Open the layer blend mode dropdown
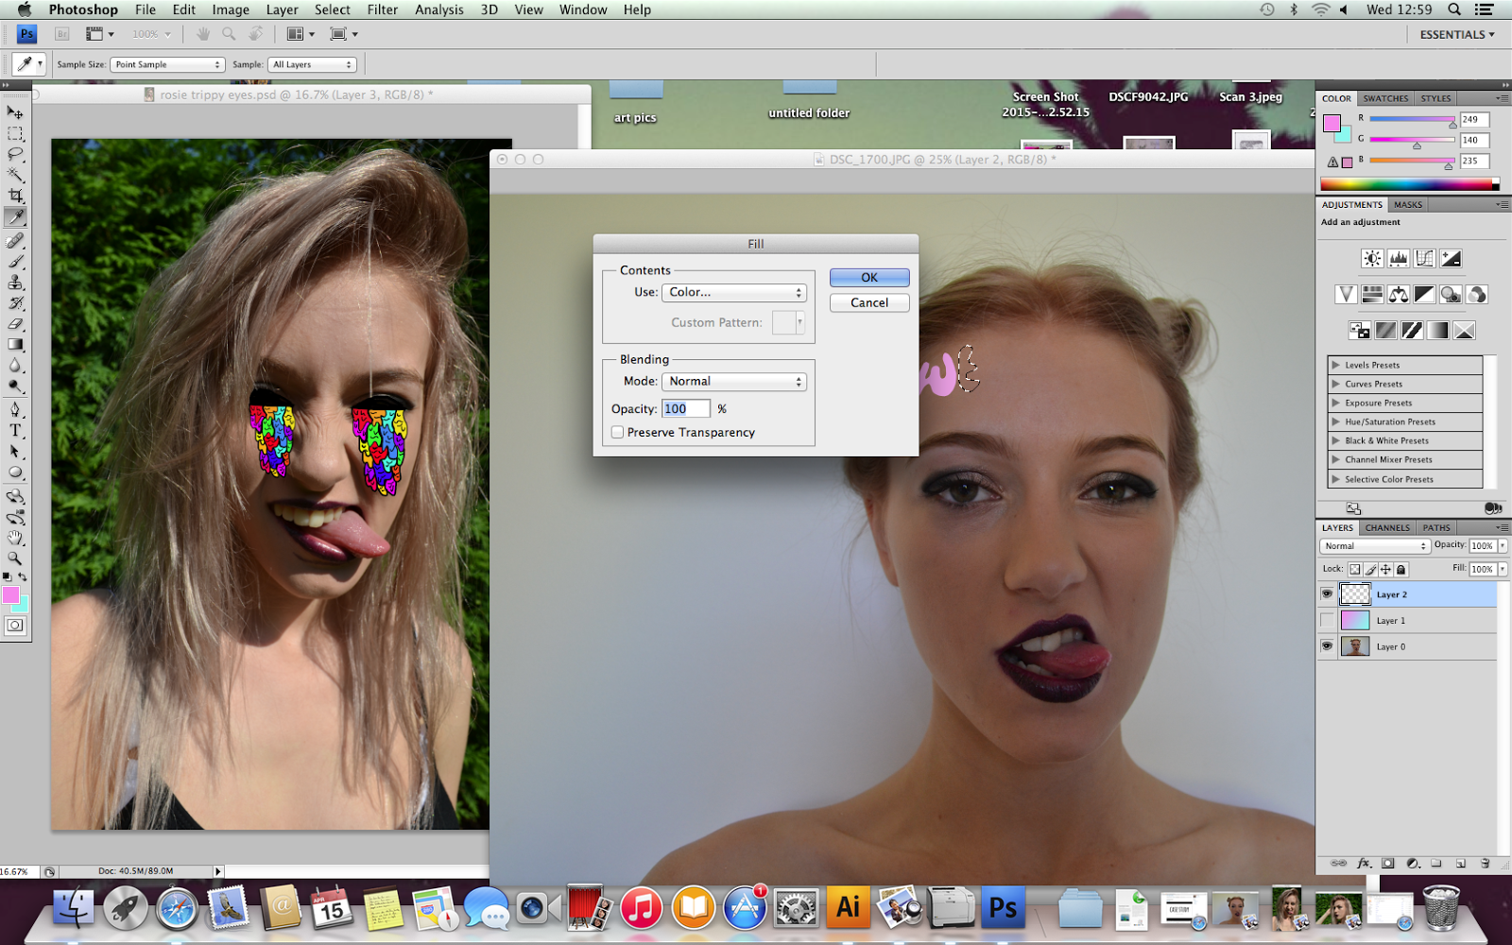The image size is (1512, 945). tap(1375, 546)
